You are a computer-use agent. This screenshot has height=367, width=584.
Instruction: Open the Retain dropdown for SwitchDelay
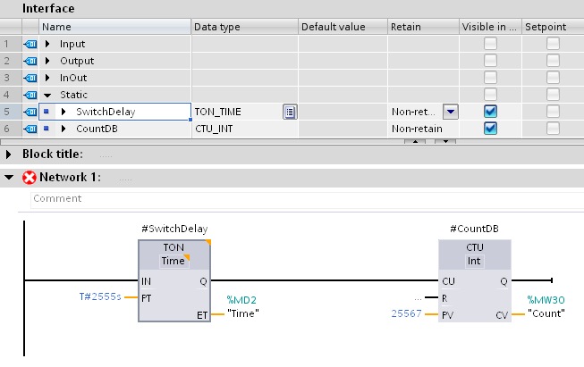pos(450,112)
